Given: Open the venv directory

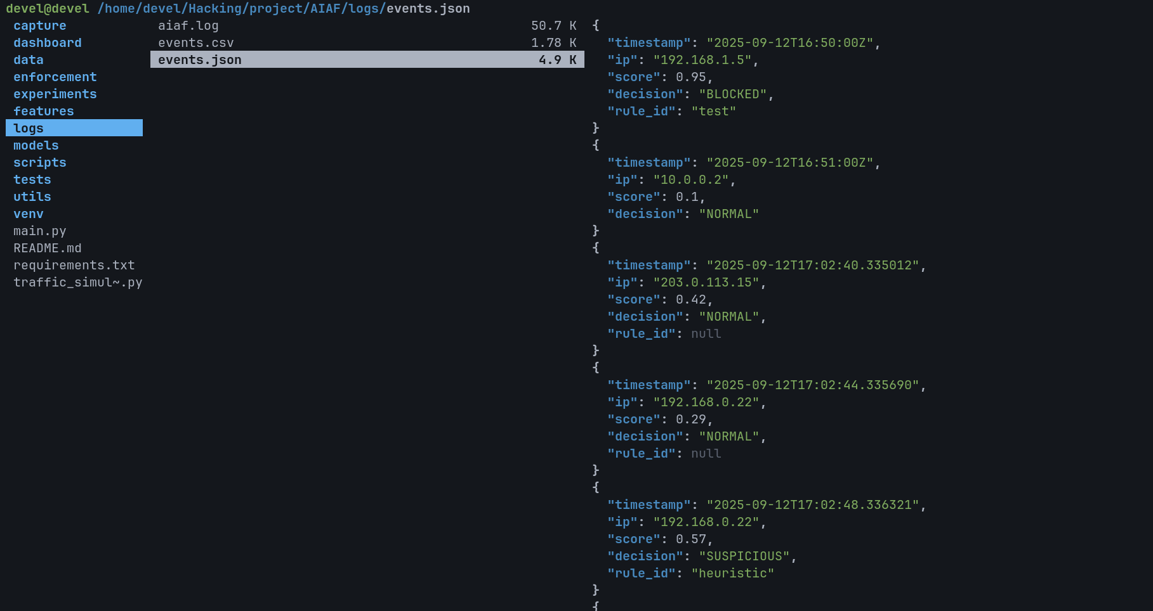Looking at the screenshot, I should (29, 214).
